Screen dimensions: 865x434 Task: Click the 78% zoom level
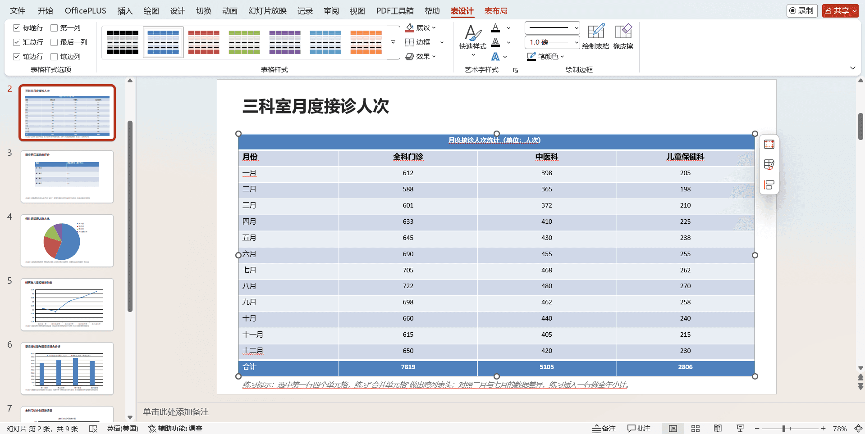click(840, 429)
